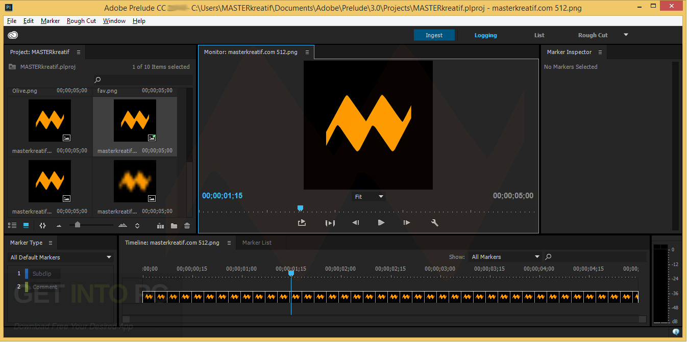Expand the All Default Markers dropdown
This screenshot has height=342, width=689.
[60, 257]
